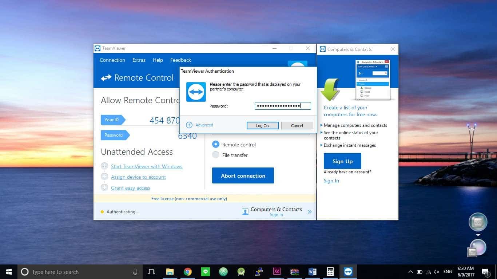
Task: Cancel the TeamViewer Authentication dialog
Action: coord(297,126)
